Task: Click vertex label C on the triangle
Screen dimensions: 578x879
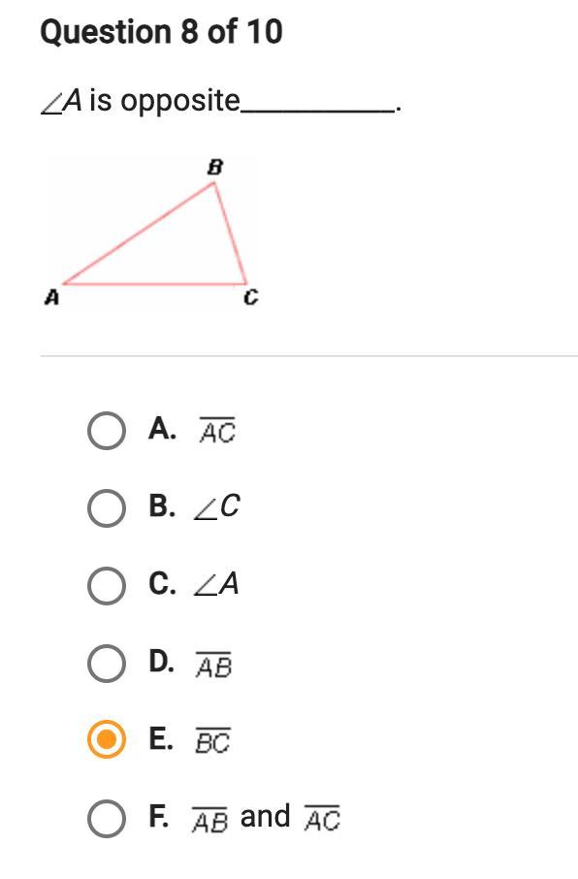Action: tap(250, 297)
